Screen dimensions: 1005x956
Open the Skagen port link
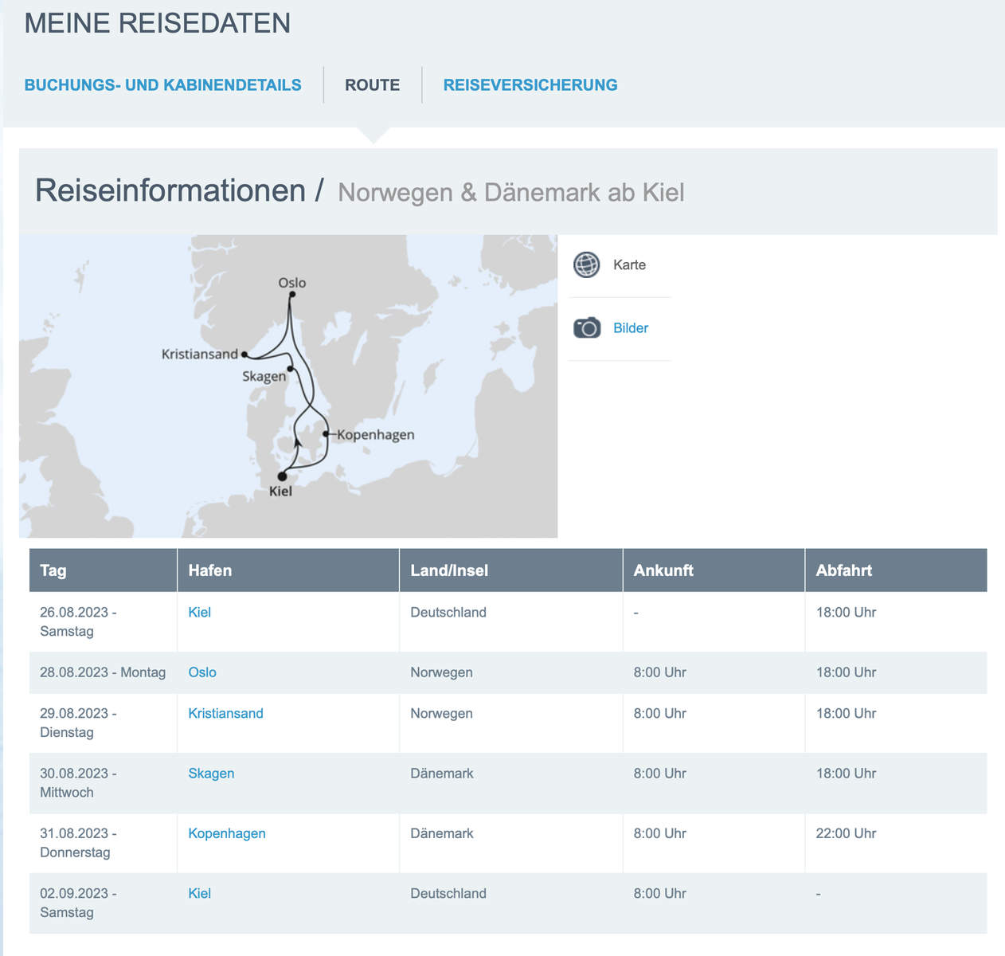click(211, 774)
